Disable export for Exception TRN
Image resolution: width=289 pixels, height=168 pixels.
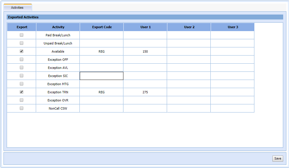click(x=22, y=92)
